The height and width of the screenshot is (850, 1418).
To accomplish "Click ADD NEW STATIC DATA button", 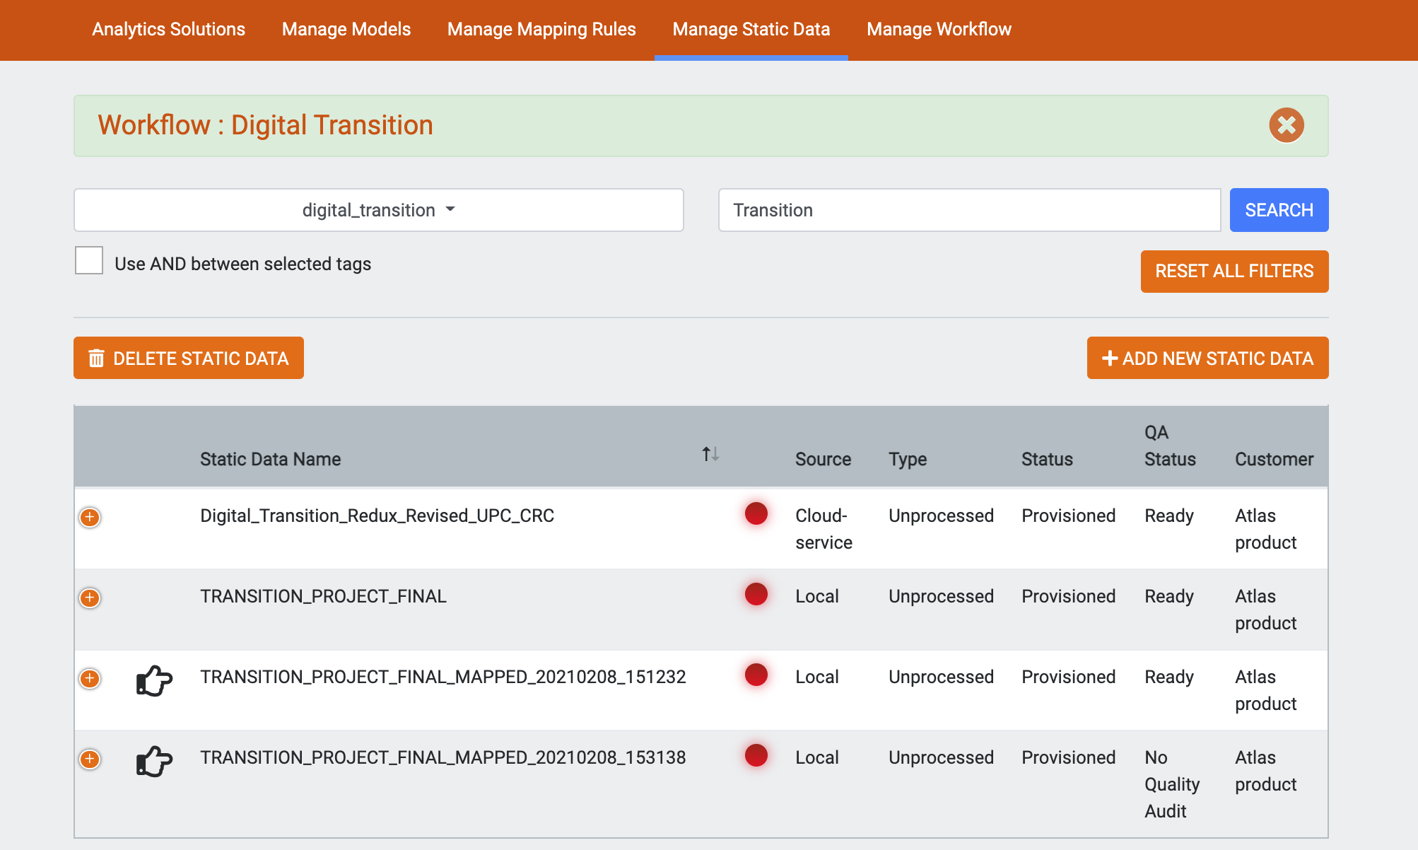I will 1207,358.
